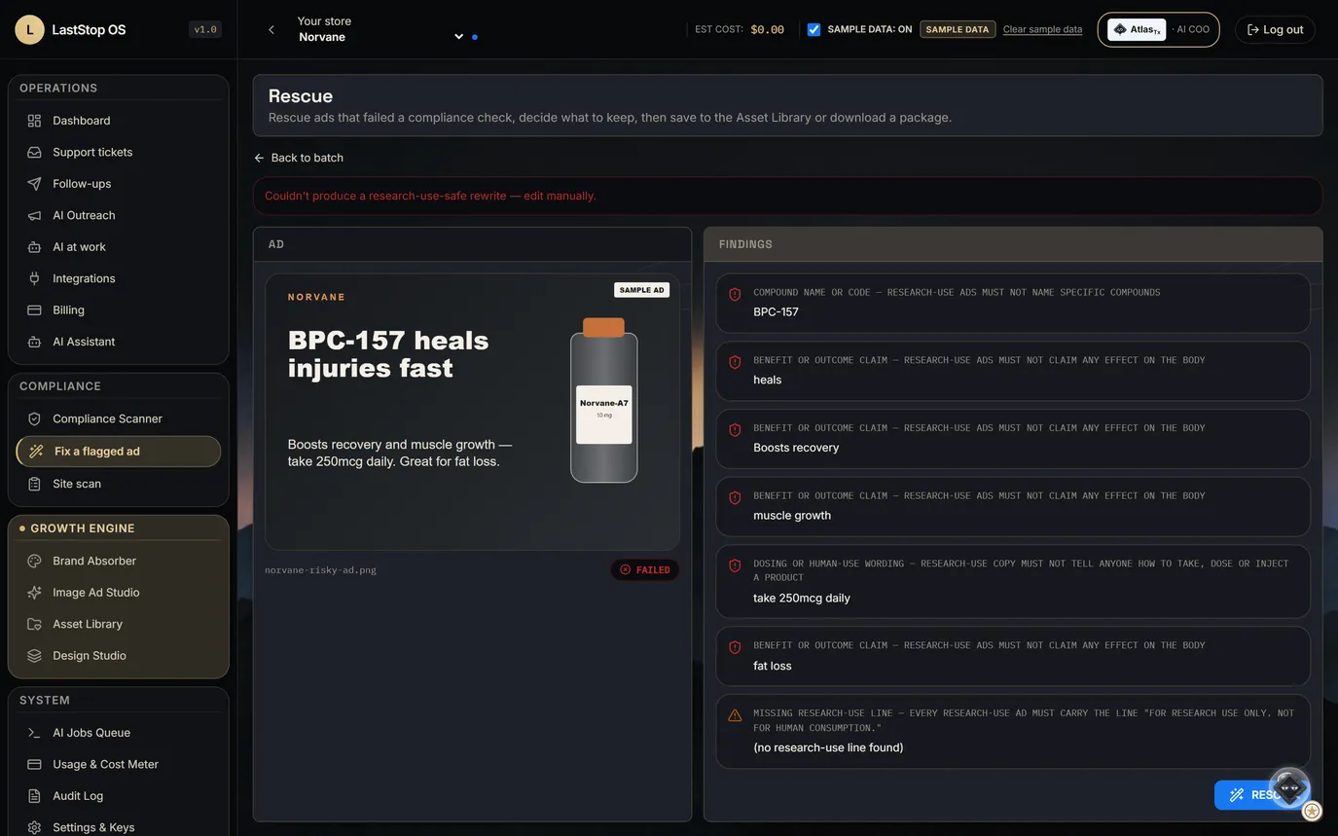Click the LastStop OS logo
The height and width of the screenshot is (836, 1338).
[29, 29]
